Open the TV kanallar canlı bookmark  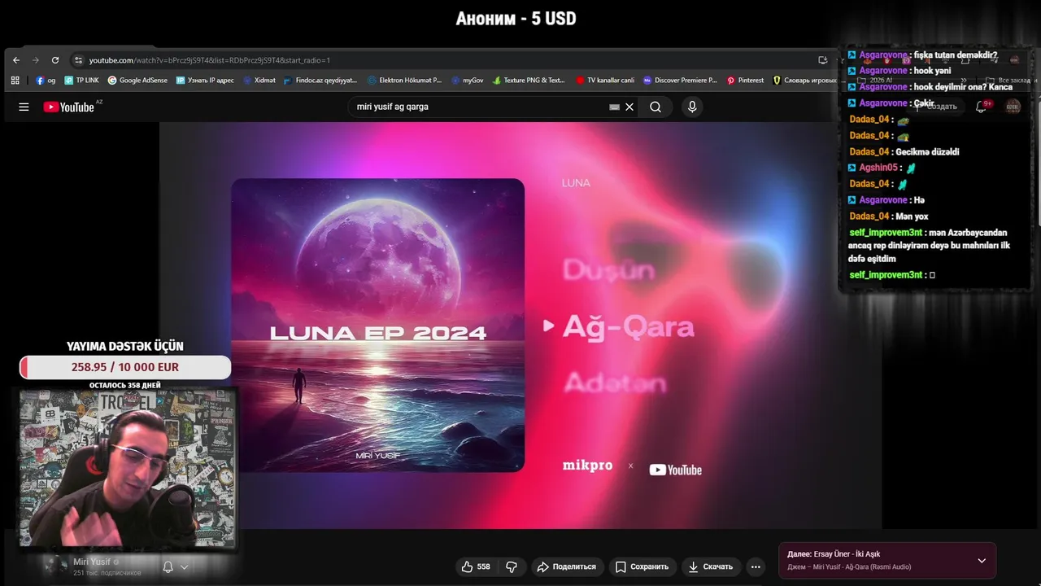(x=605, y=81)
